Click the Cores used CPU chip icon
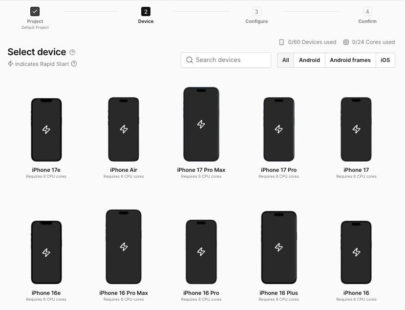Image resolution: width=405 pixels, height=310 pixels. coord(346,42)
